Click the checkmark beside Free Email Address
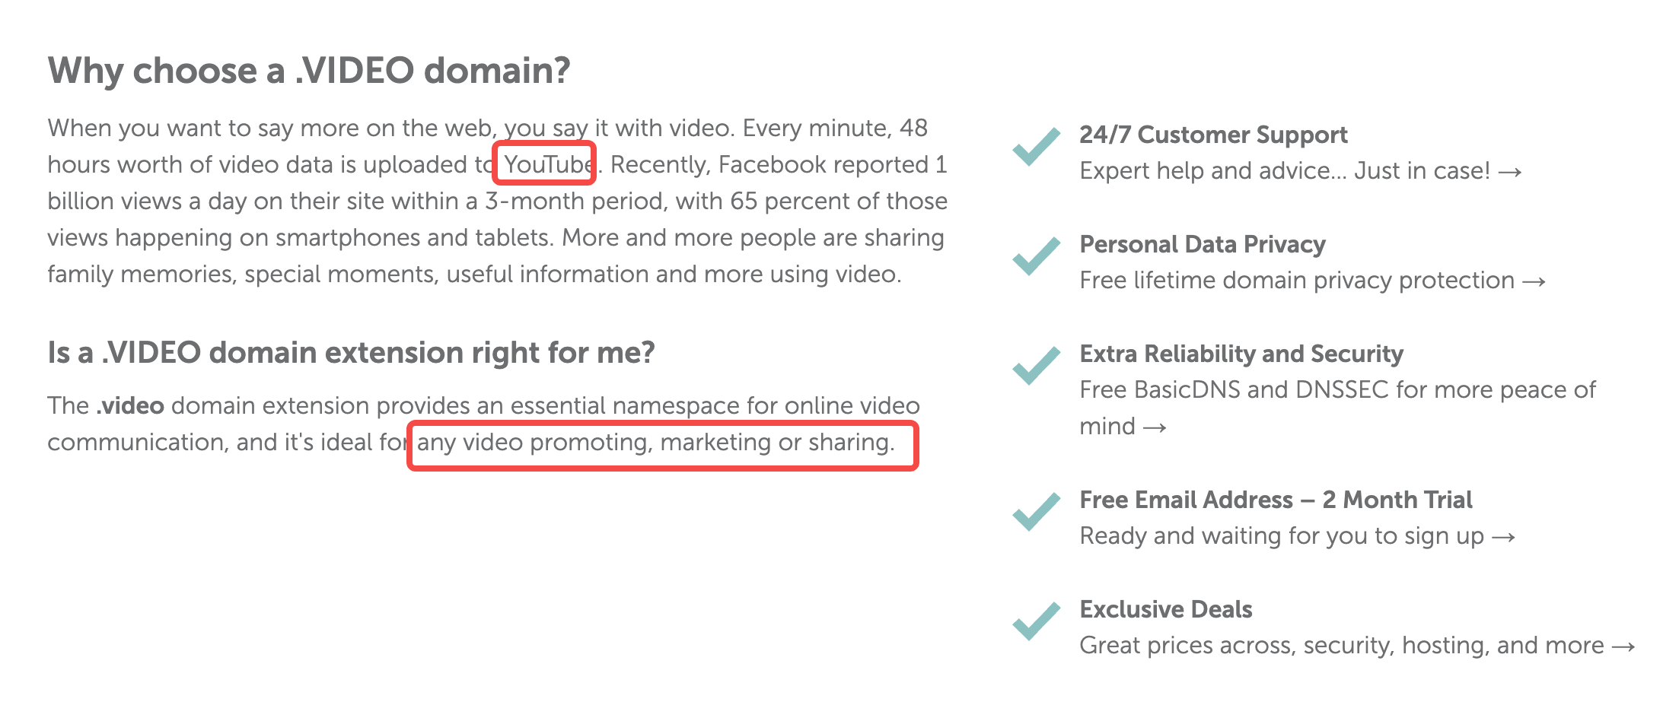Viewport: 1679px width, 721px height. 1036,512
